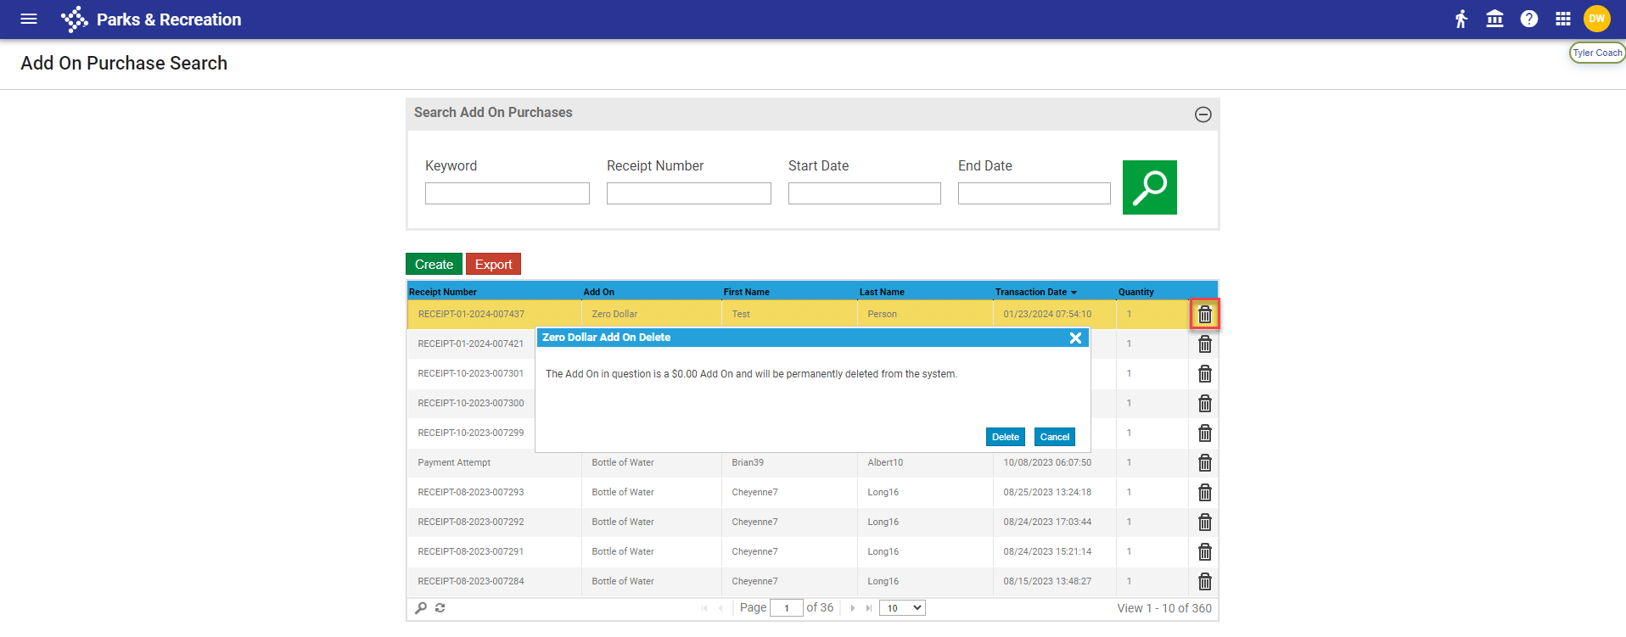The width and height of the screenshot is (1626, 637).
Task: Click the bank building icon in header
Action: 1494,19
